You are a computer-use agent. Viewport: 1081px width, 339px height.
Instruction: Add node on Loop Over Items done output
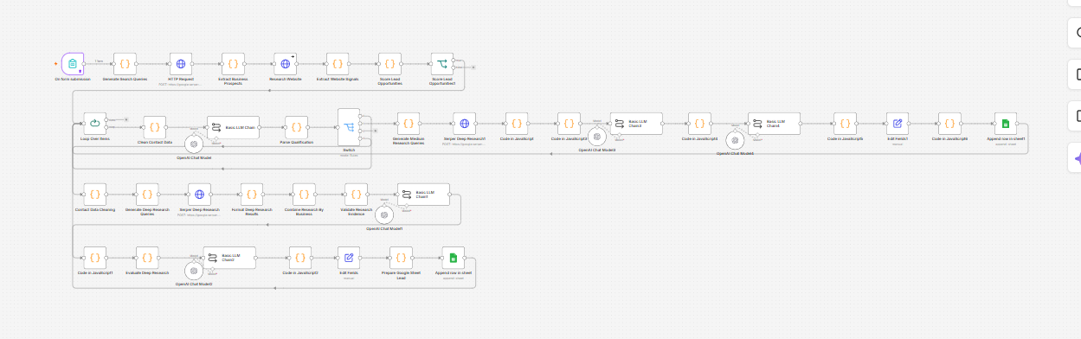tap(126, 118)
